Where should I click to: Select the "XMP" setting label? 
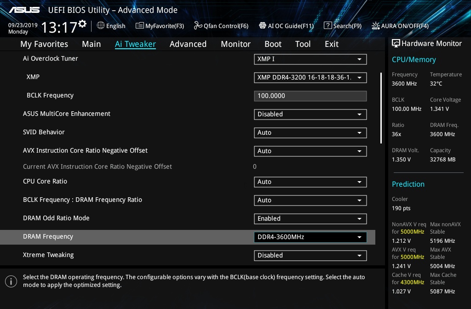coord(33,77)
